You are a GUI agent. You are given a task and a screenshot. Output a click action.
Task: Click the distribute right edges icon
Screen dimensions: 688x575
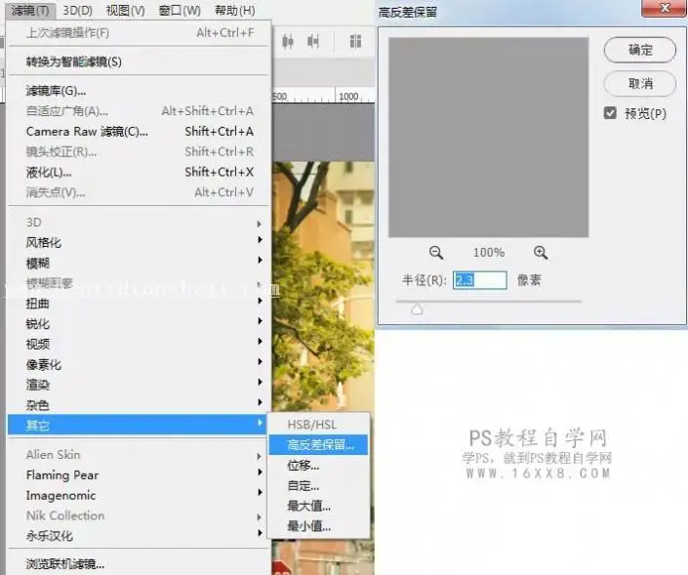(313, 42)
